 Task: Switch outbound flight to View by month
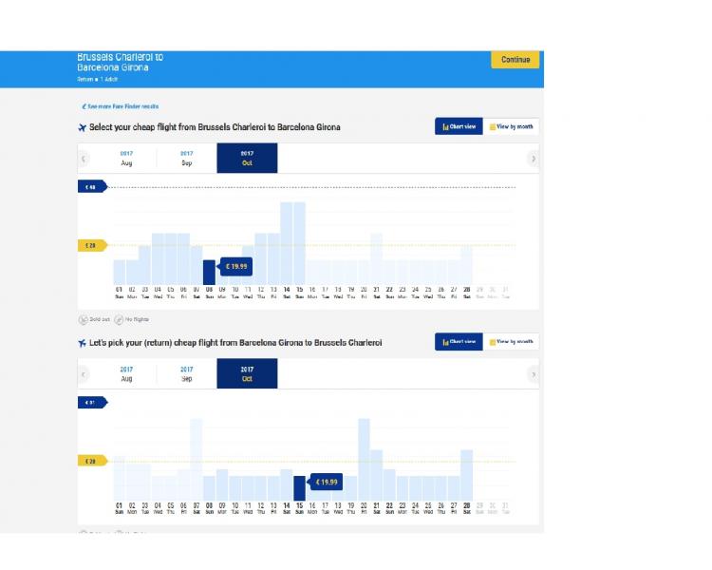click(512, 126)
